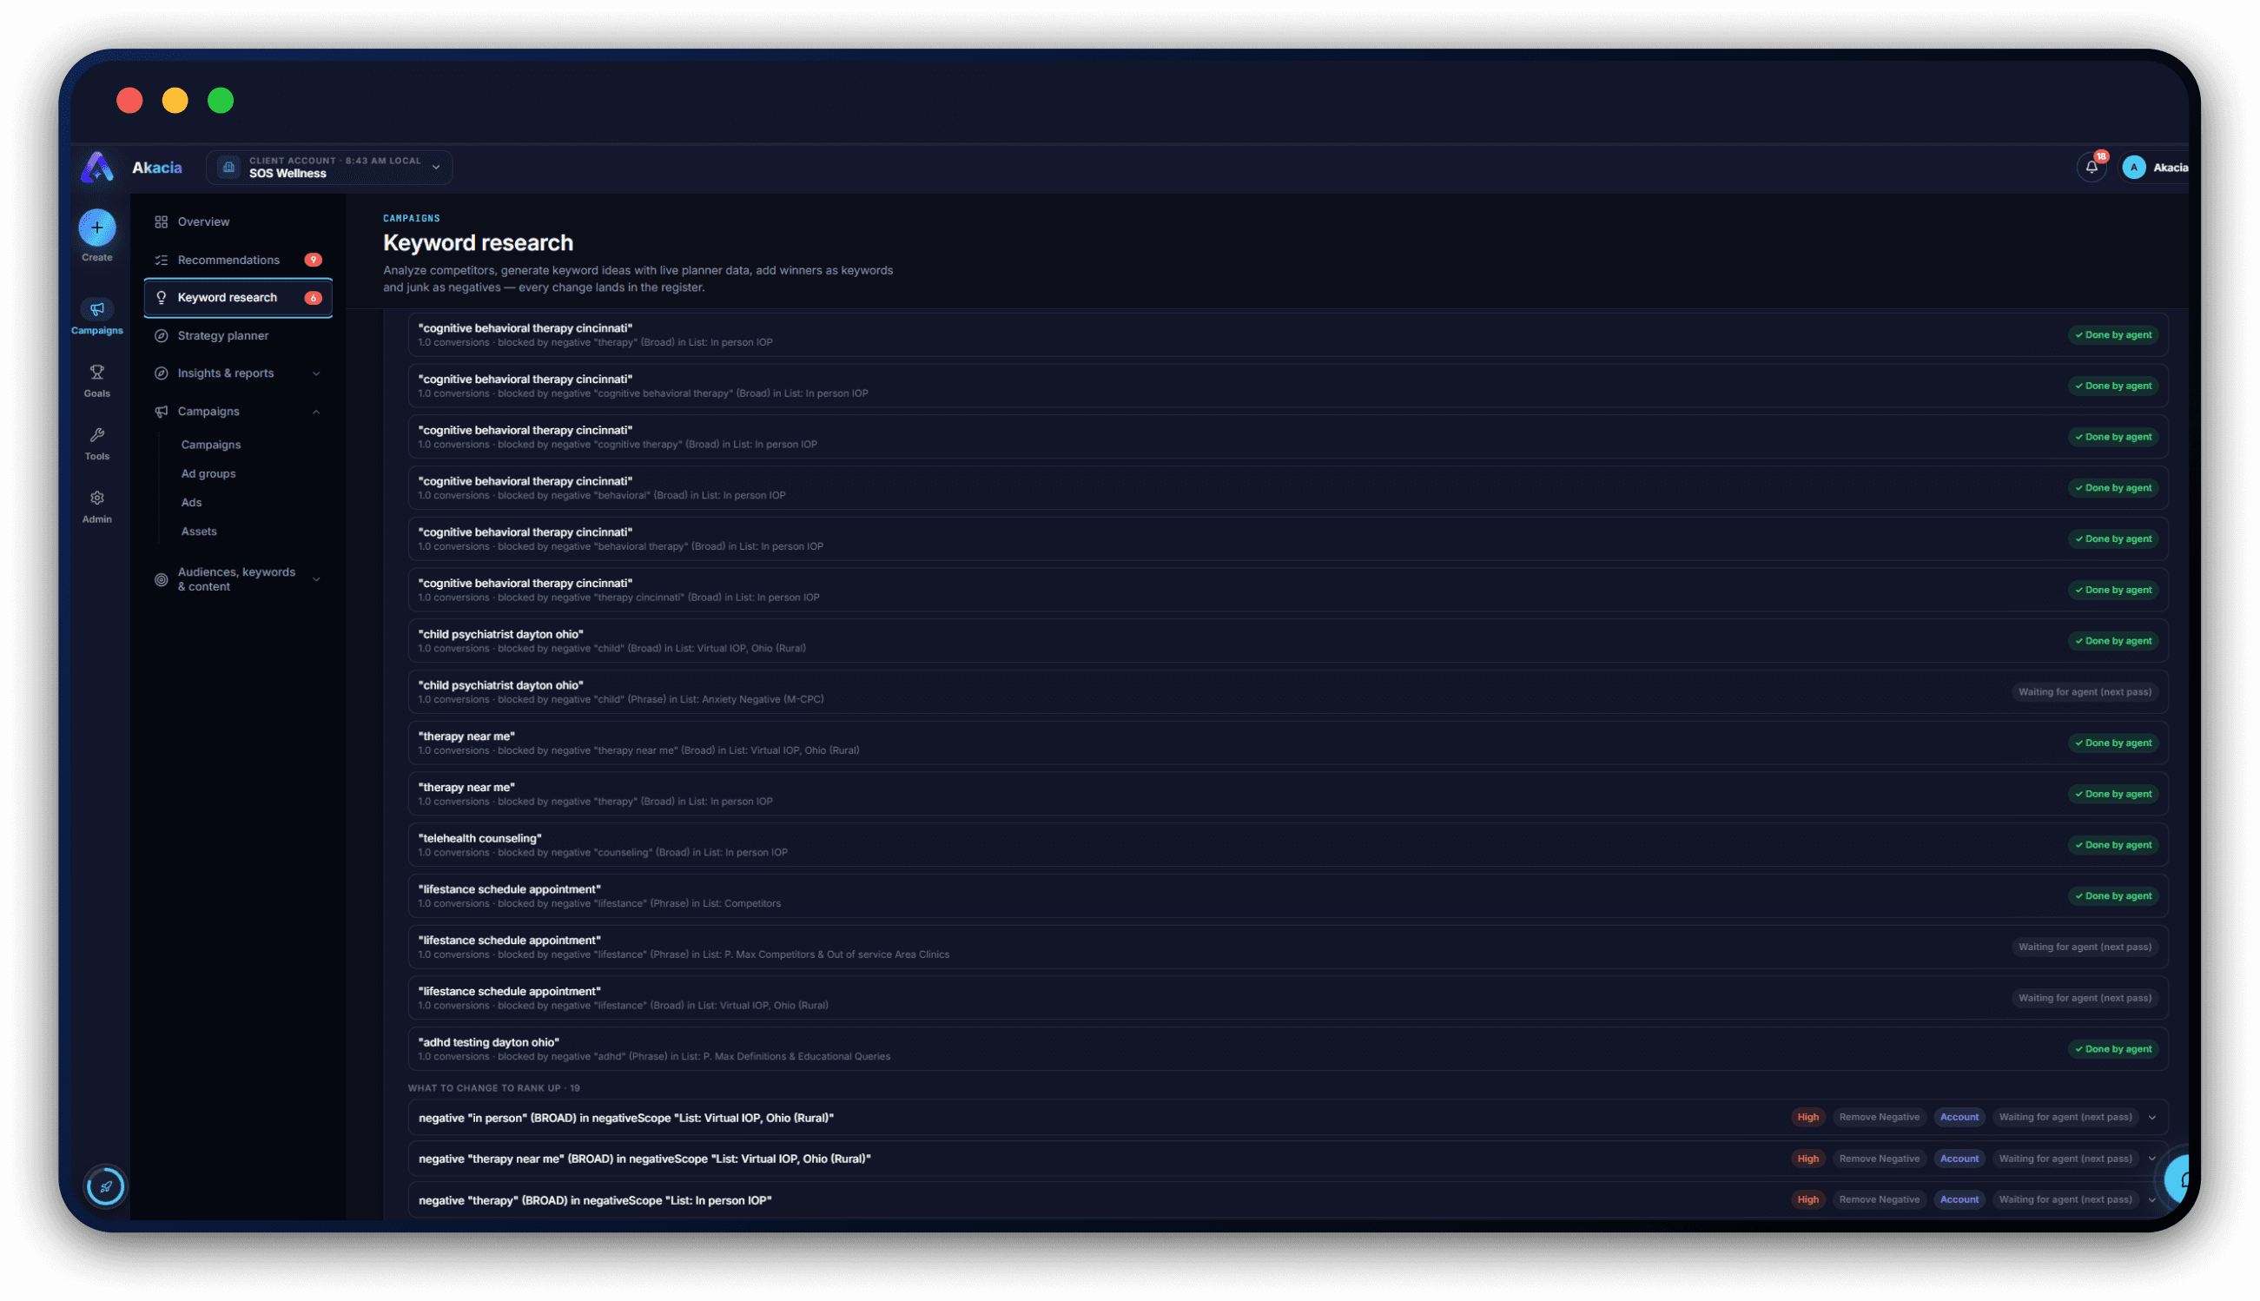Open the SOS Wellness account dropdown

(x=329, y=167)
